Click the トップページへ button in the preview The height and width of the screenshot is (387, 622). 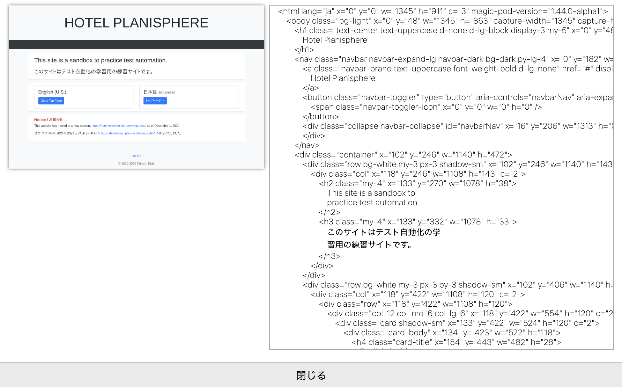(155, 101)
